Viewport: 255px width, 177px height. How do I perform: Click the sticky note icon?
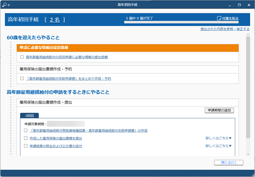tap(219, 18)
